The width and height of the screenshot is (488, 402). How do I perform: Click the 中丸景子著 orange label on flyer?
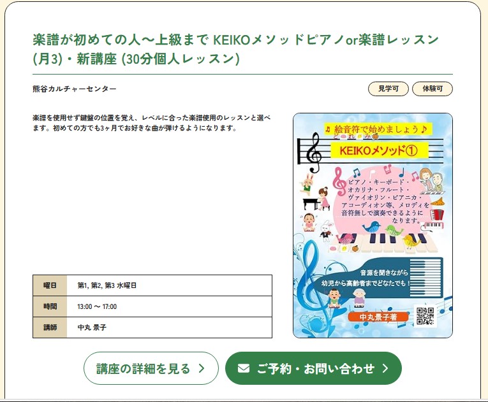[x=378, y=317]
